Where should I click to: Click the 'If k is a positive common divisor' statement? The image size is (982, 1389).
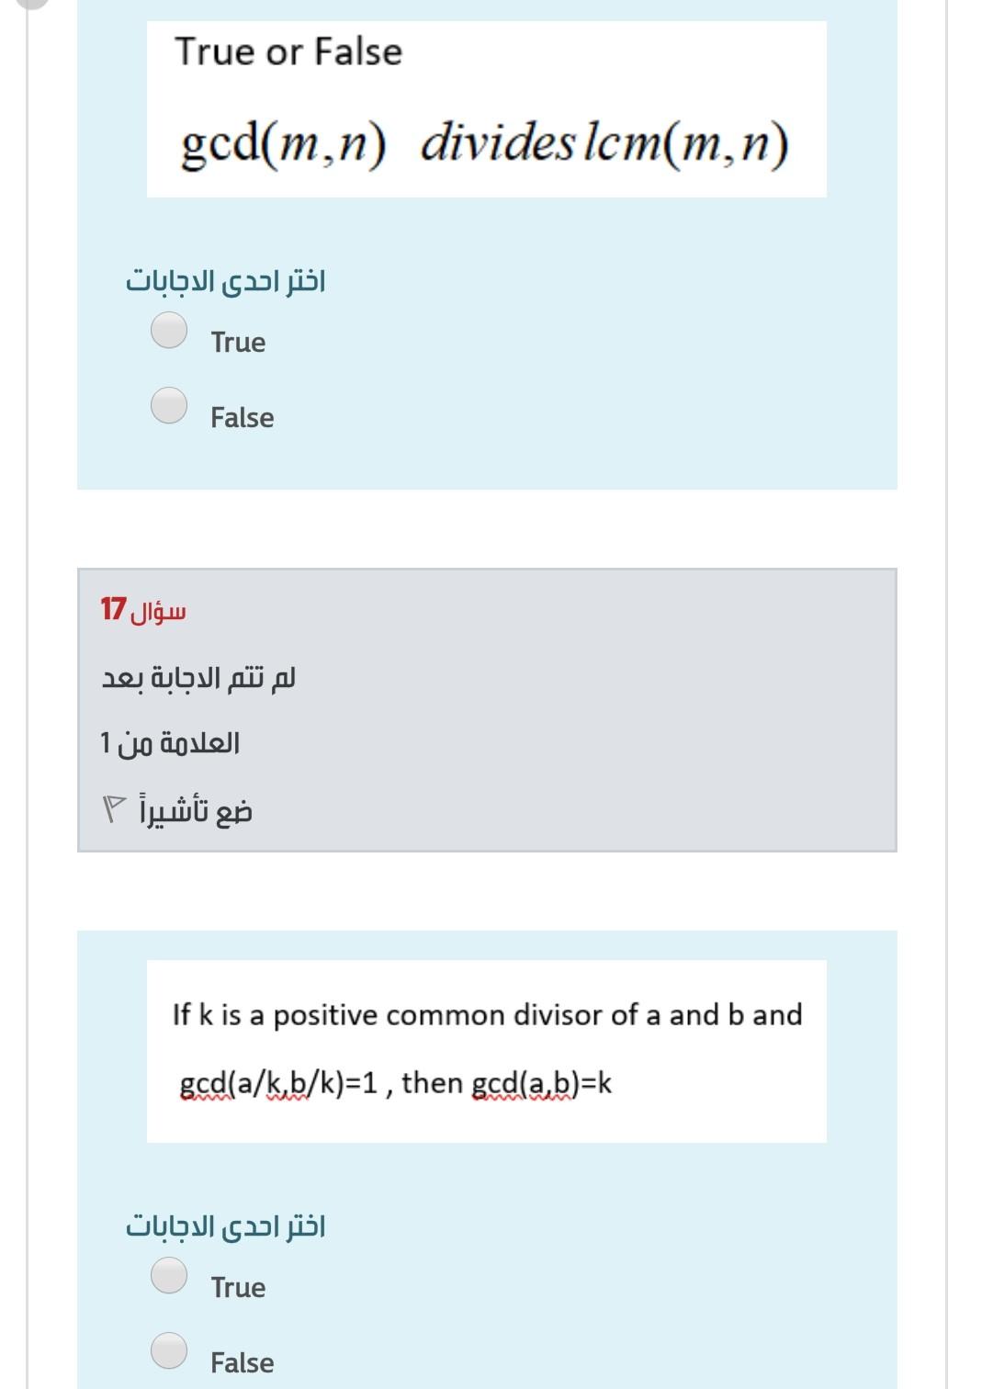tap(487, 1015)
